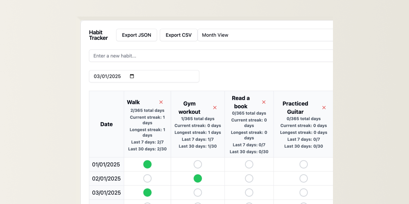Remove the Practiced Guitar habit
The image size is (409, 204).
324,108
